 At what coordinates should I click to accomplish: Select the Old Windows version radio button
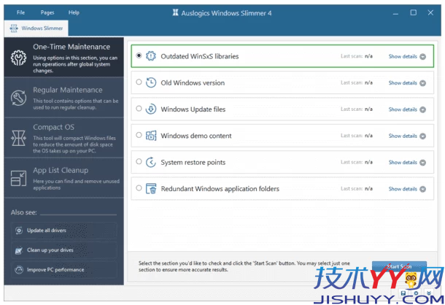(139, 82)
